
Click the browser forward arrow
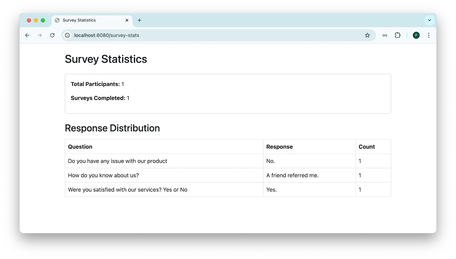click(40, 35)
